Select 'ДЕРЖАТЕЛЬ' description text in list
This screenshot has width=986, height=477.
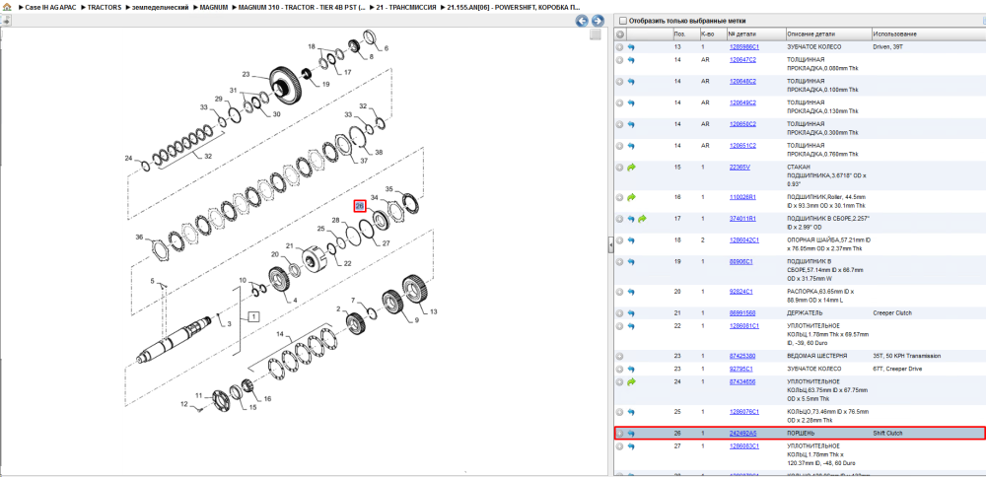coord(806,313)
